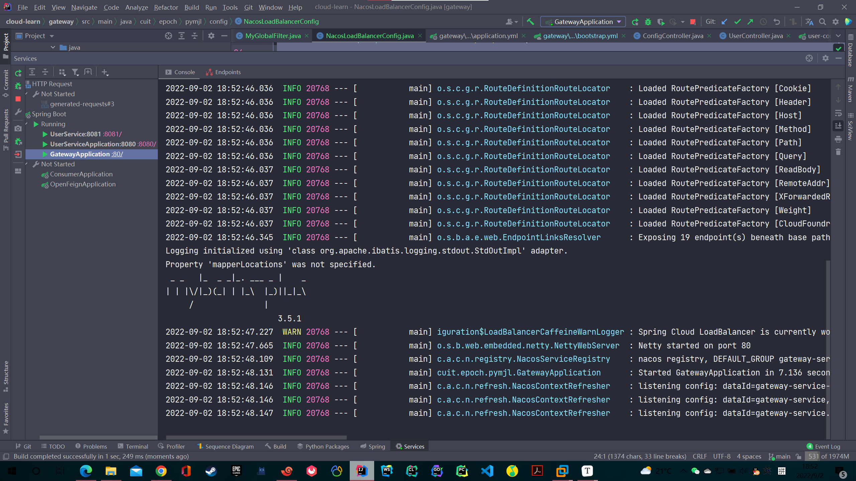
Task: Open Sequence Diagram tool window
Action: 225,446
